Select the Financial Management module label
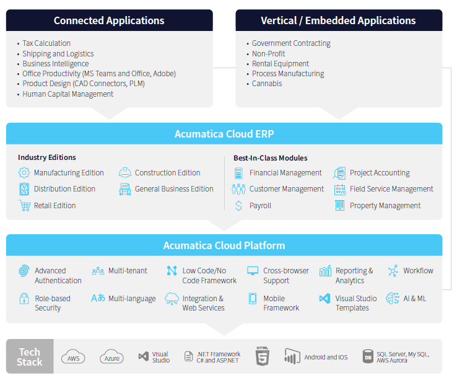 285,173
